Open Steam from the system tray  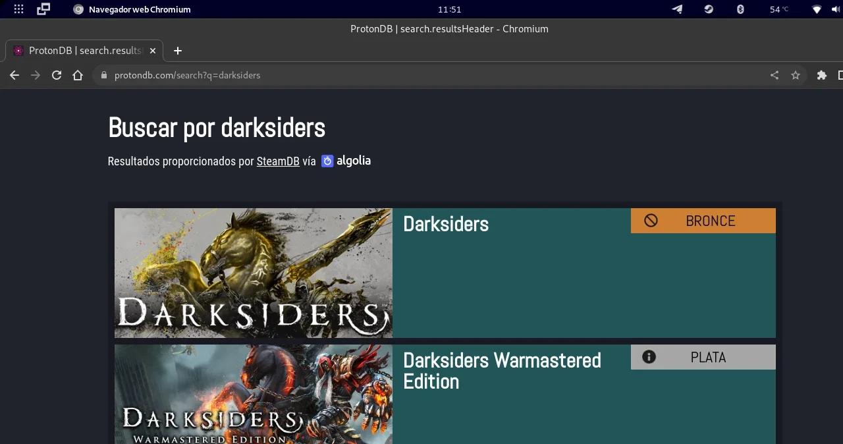point(709,9)
